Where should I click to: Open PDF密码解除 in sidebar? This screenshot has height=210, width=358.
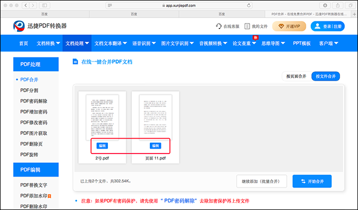34,101
